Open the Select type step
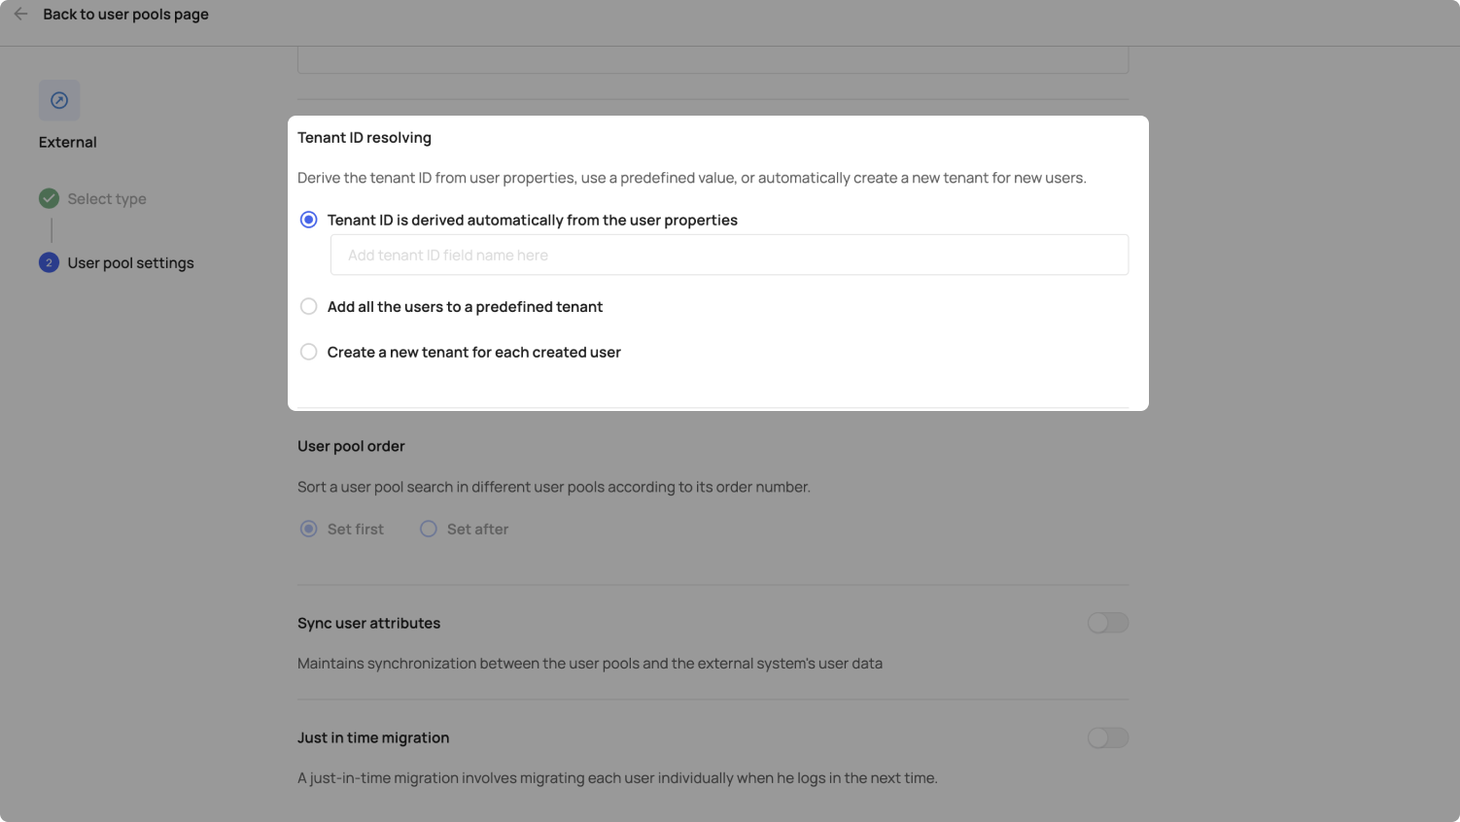Image resolution: width=1460 pixels, height=822 pixels. click(107, 199)
